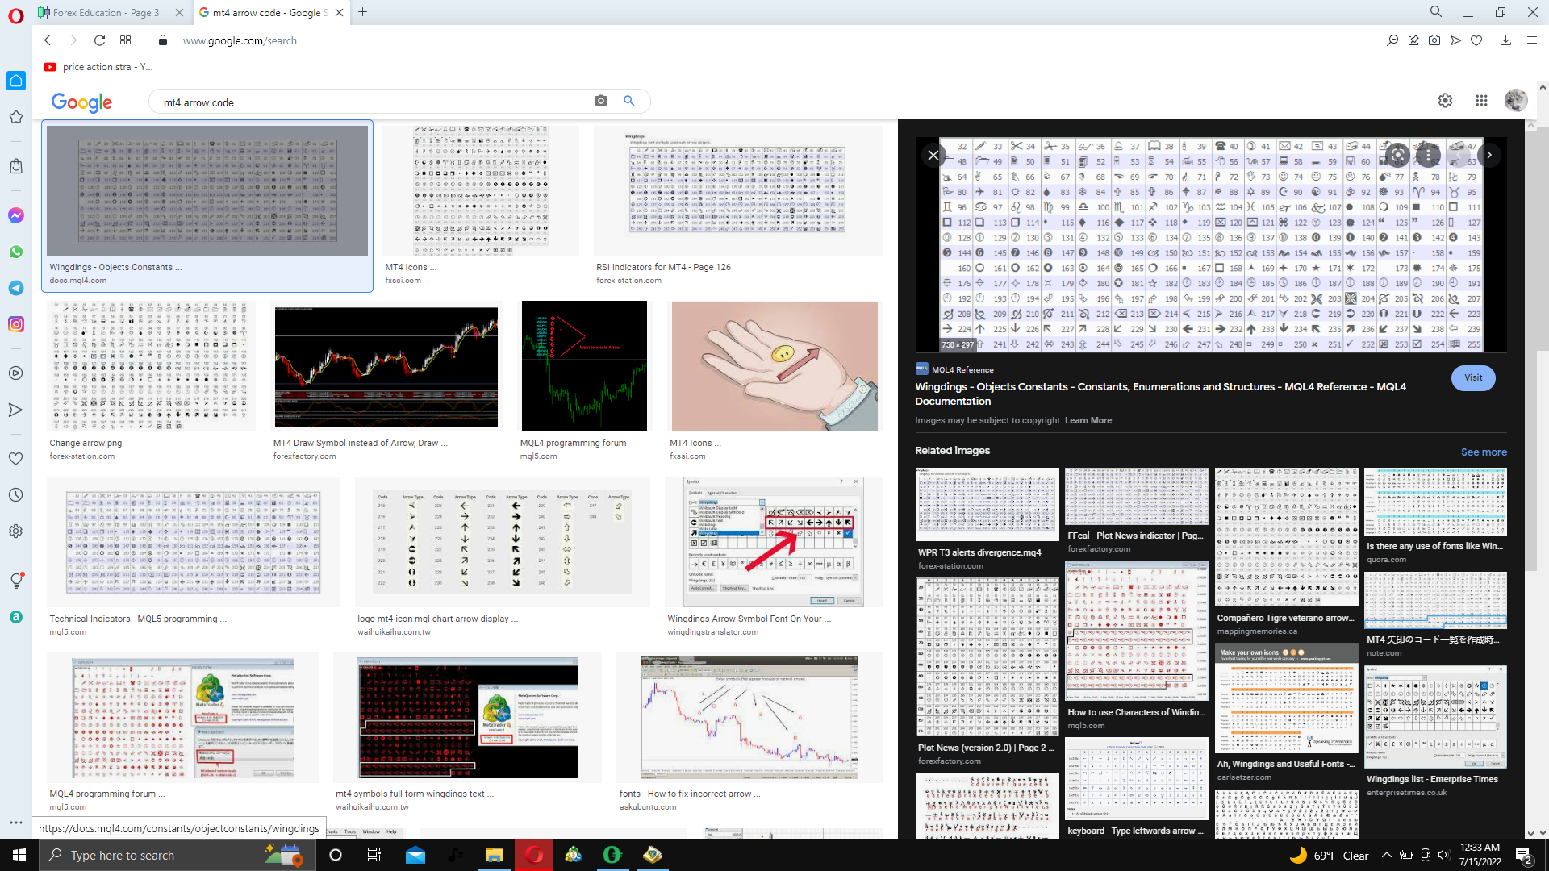Screen dimensions: 1549x871
Task: Open the price action stra bookmark
Action: tap(98, 67)
